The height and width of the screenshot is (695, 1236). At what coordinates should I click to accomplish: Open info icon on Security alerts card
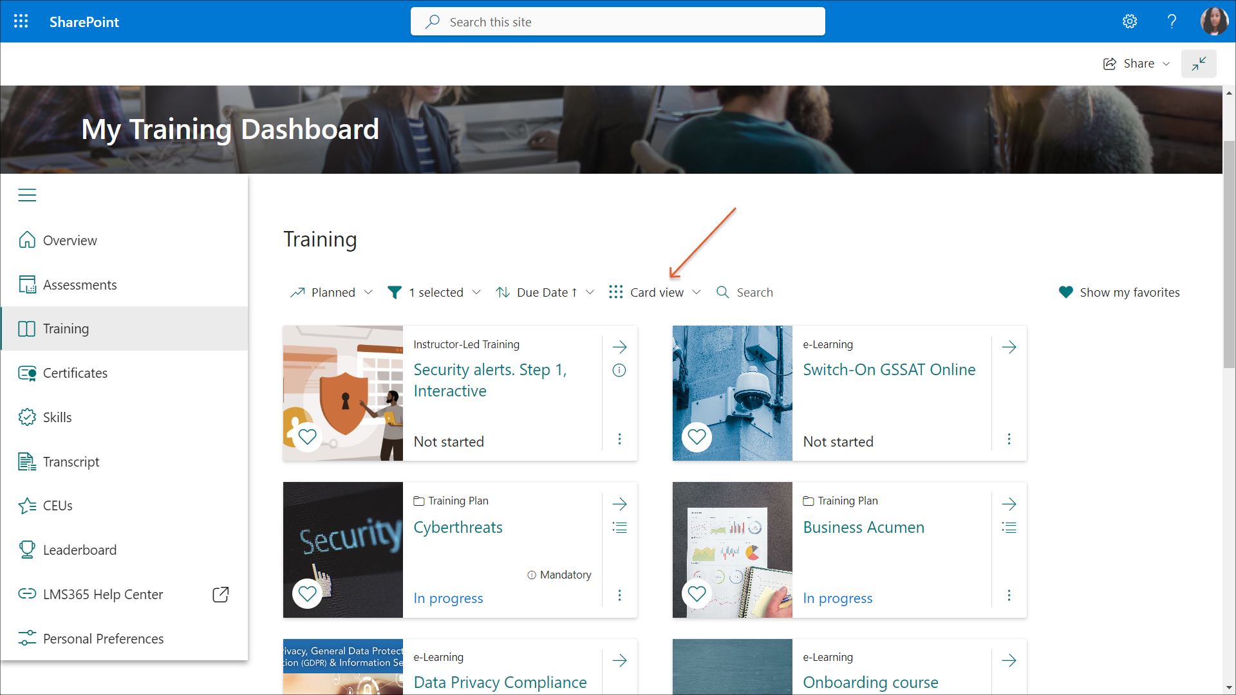[619, 370]
